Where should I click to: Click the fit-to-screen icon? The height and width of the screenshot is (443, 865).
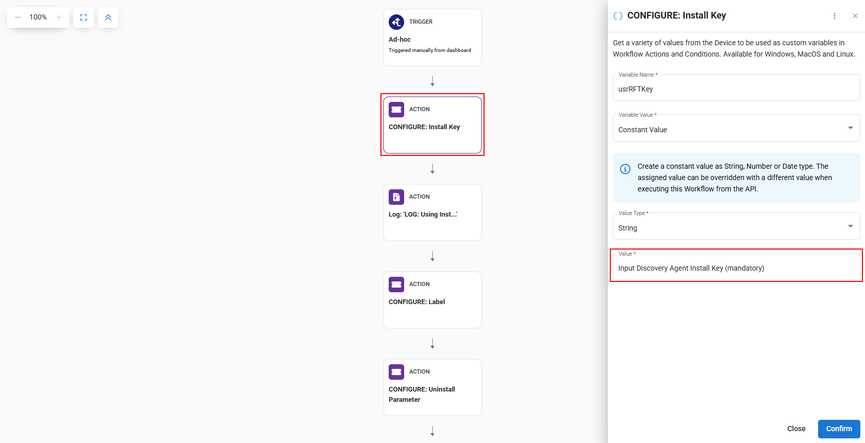click(x=84, y=17)
